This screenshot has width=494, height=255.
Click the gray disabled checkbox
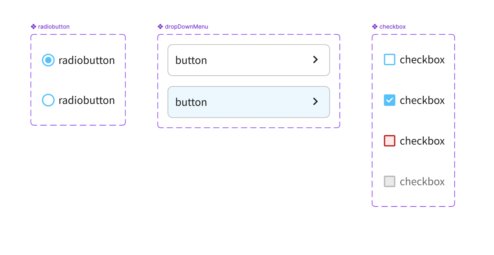click(x=389, y=181)
